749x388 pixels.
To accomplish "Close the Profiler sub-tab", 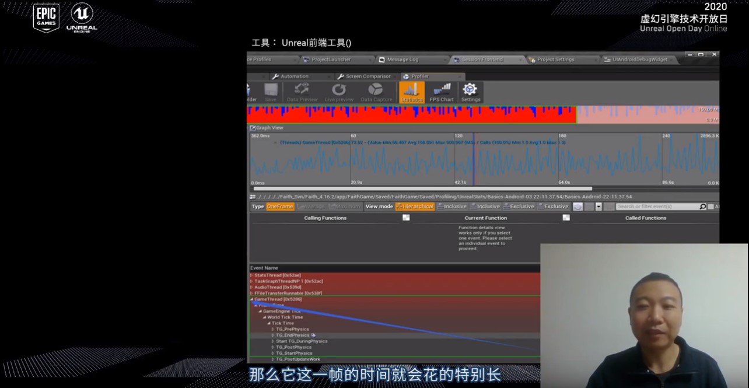I will [461, 76].
